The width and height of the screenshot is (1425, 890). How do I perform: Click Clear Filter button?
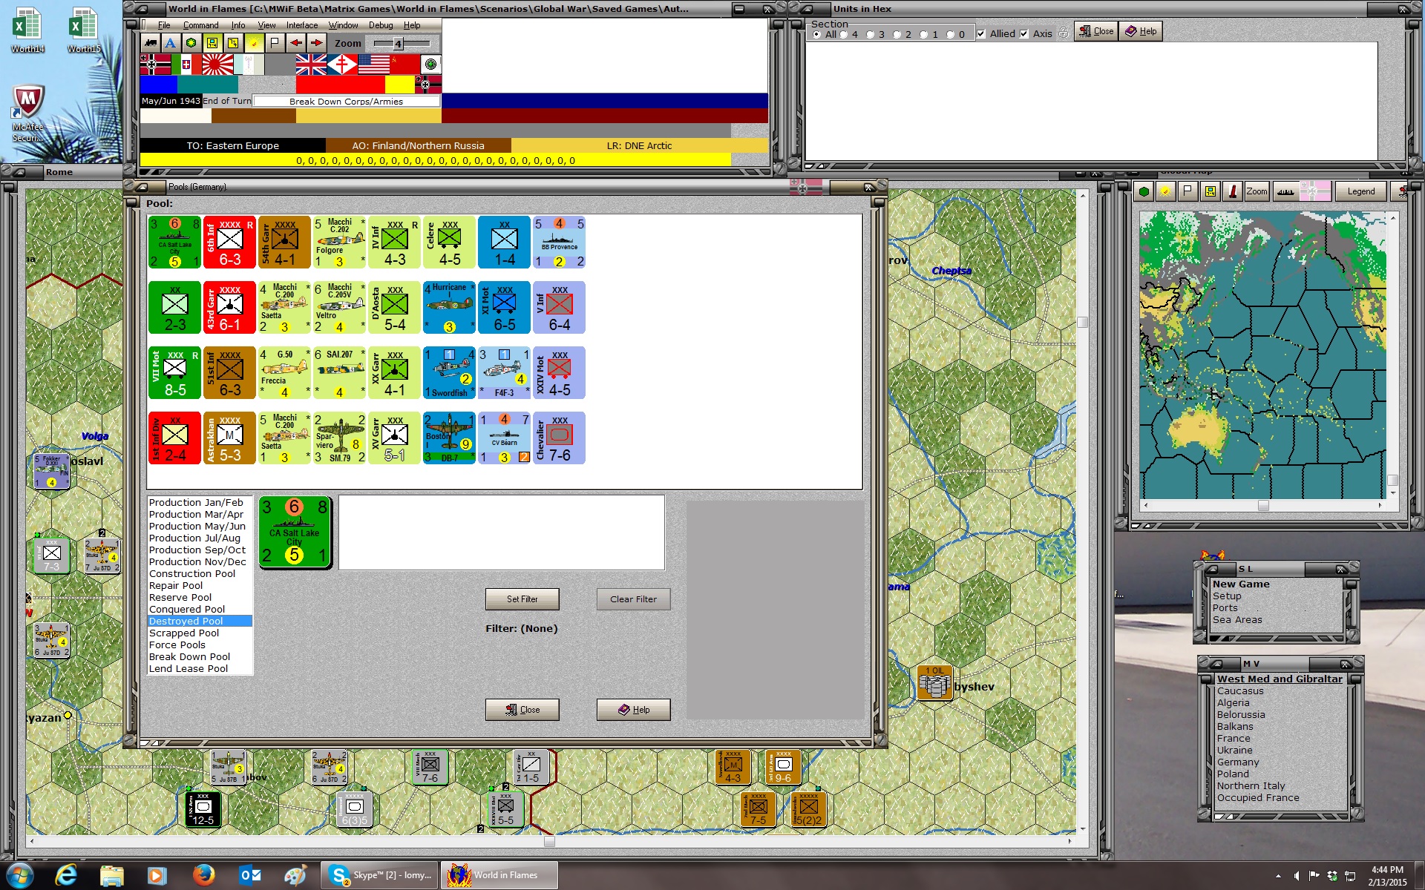pos(633,599)
